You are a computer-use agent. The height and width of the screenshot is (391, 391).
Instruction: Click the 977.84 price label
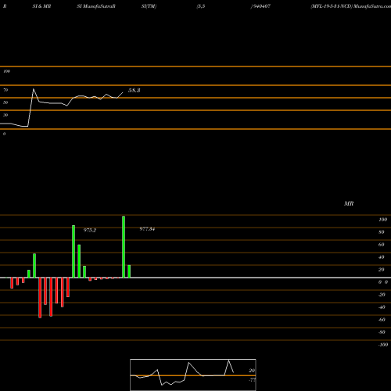pyautogui.click(x=147, y=229)
